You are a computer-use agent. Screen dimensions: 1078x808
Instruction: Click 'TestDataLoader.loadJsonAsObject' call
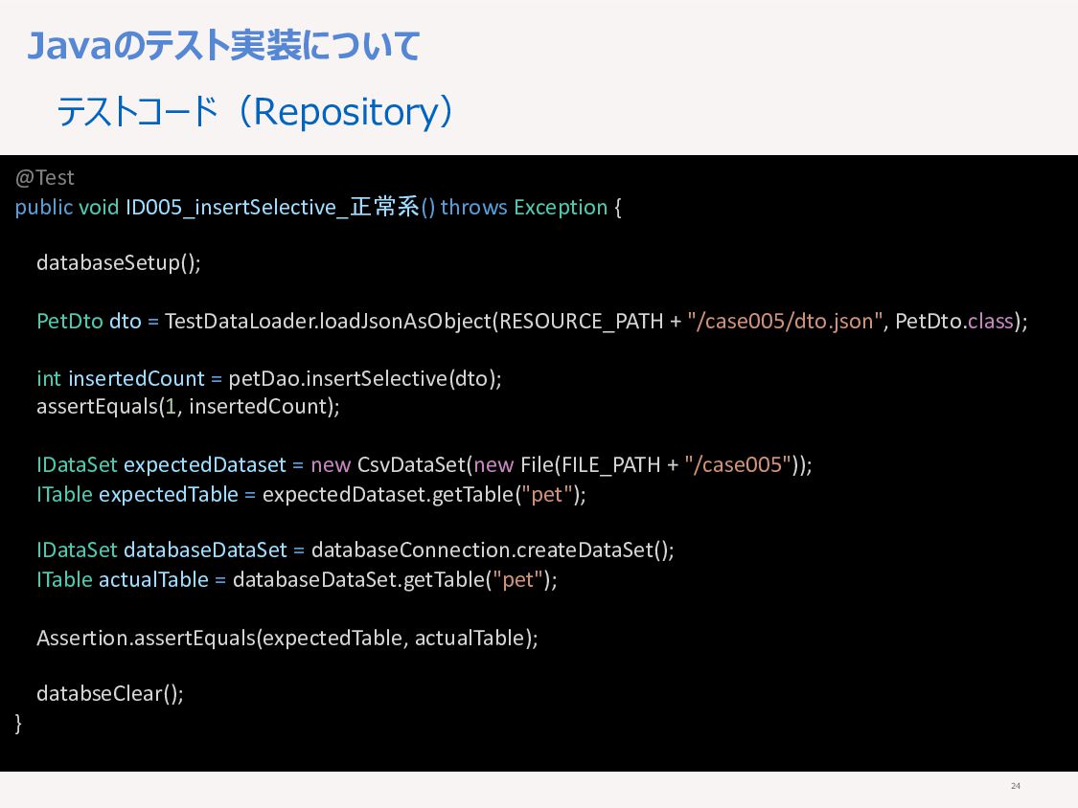click(x=329, y=321)
